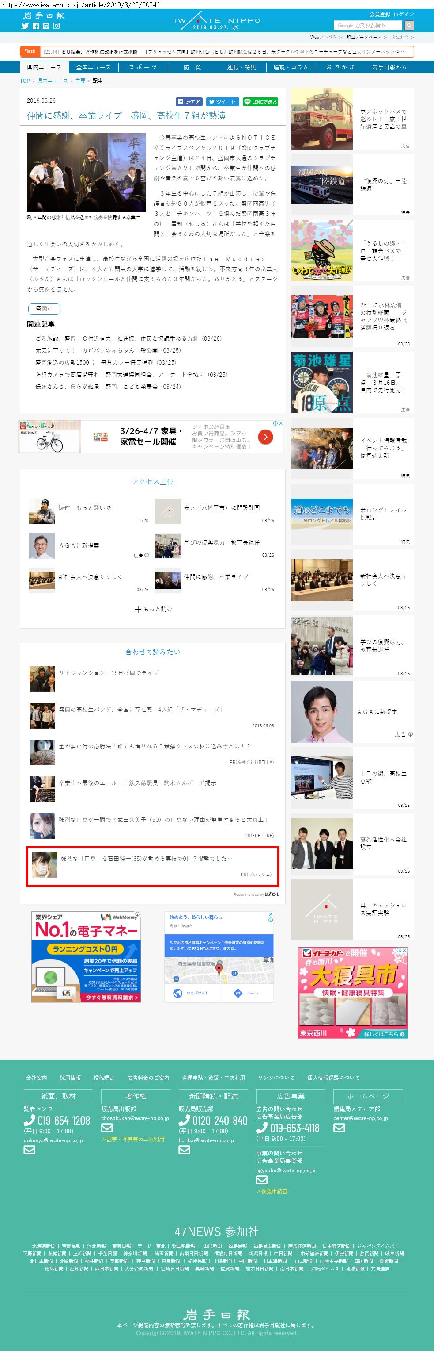
Task: Open the LINE icon in header
Action: pos(46,26)
